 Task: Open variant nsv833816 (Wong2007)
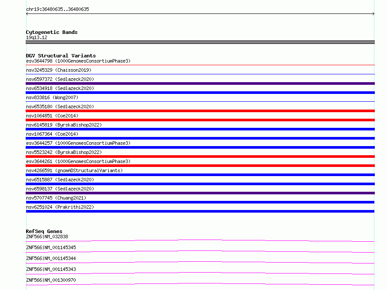pos(52,97)
